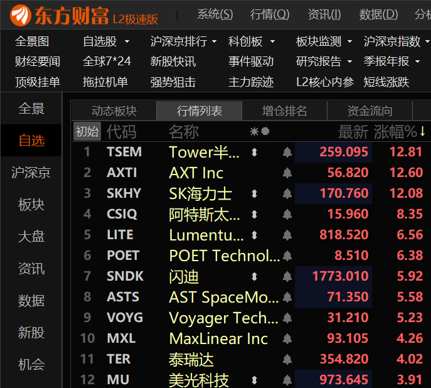Open 顶级挂单 tool
Image resolution: width=431 pixels, height=388 pixels.
(x=38, y=82)
